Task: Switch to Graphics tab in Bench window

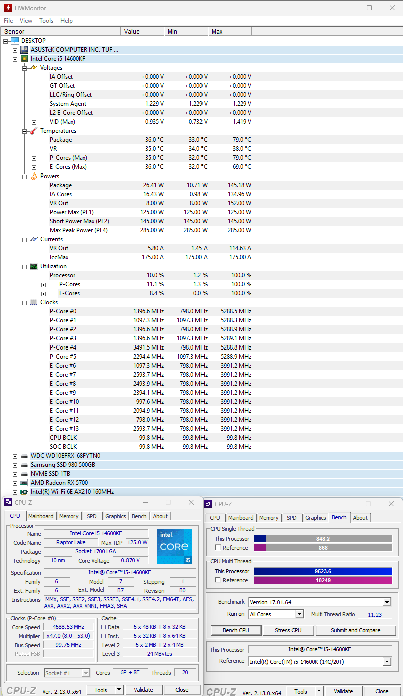Action: coord(316,518)
